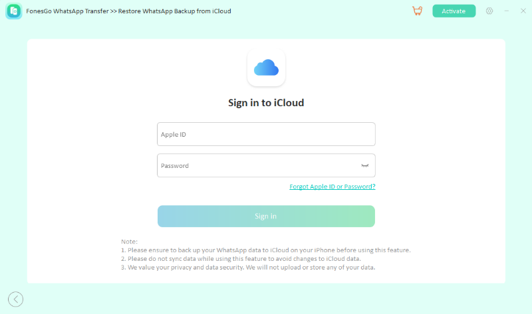Close the FonesGo window
The image size is (532, 314).
(x=523, y=11)
